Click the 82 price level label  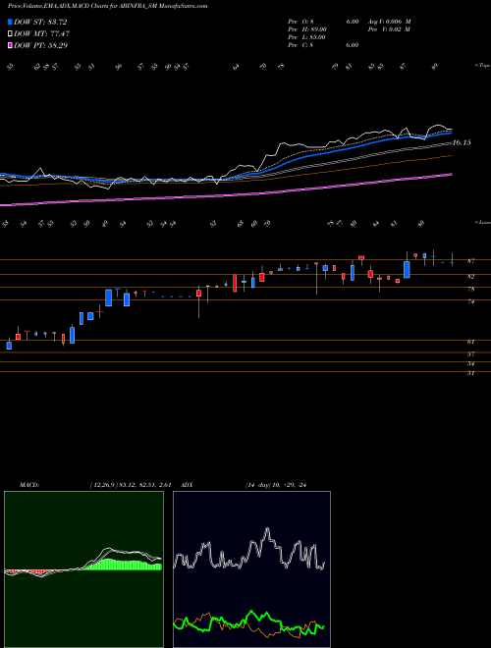470,276
